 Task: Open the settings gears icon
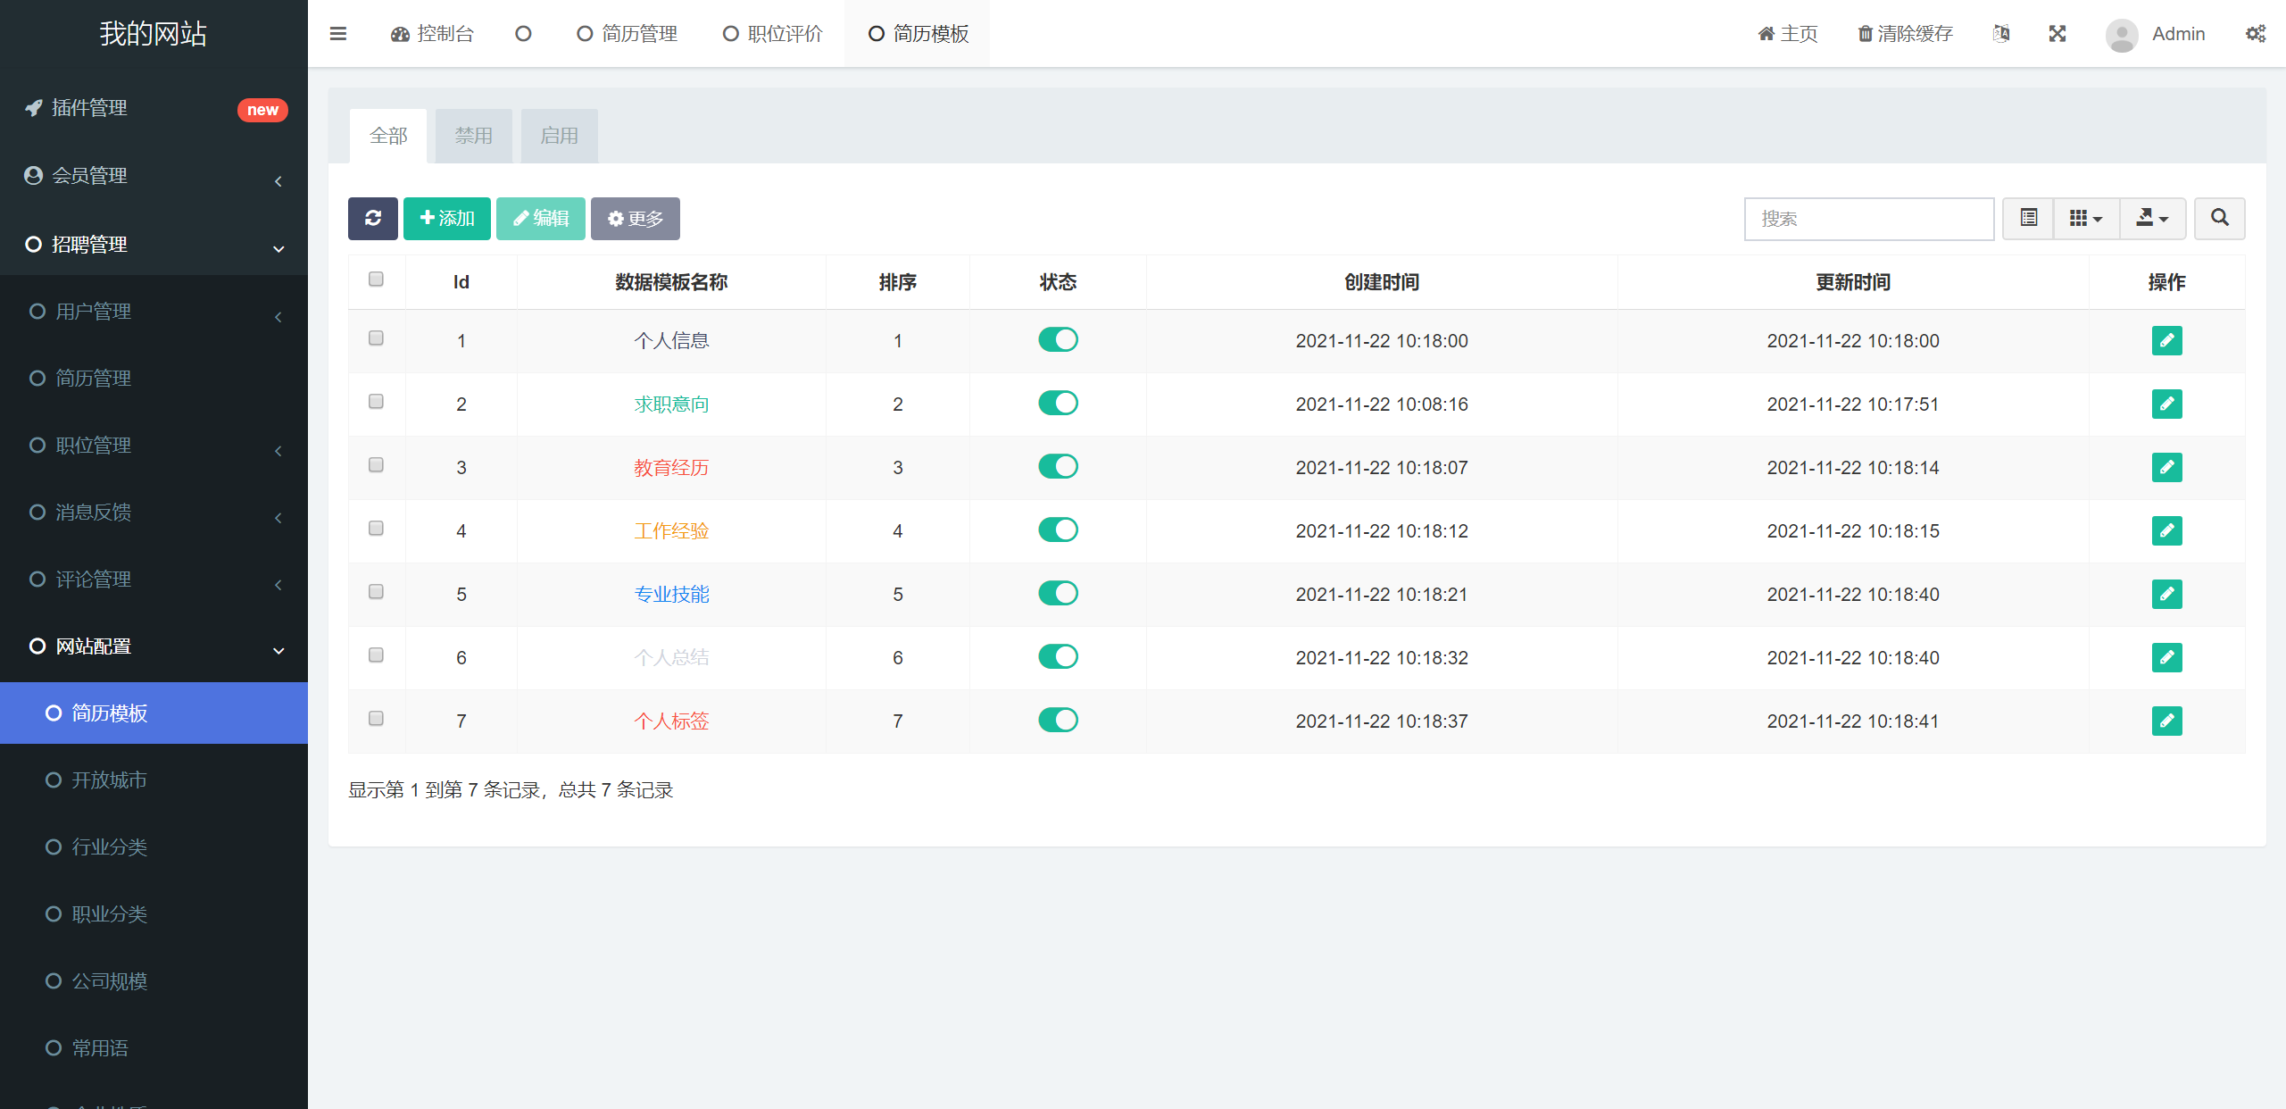point(2256,34)
